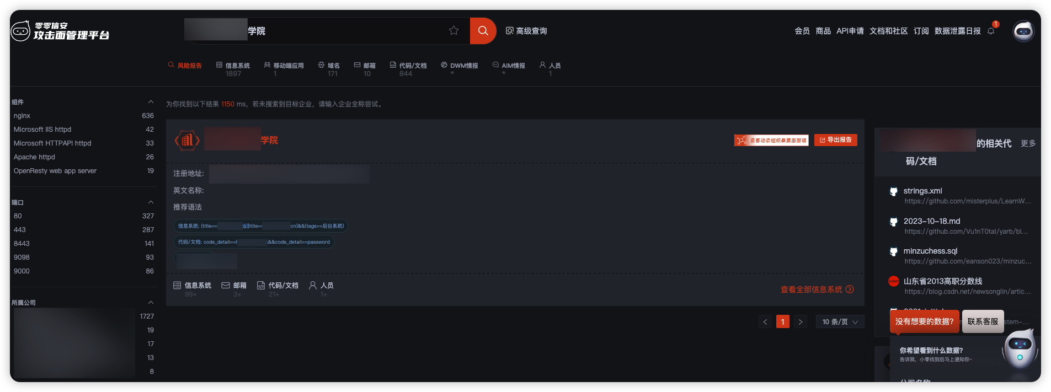Viewport: 1051px width, 392px height.
Task: Click the GitHub icon beside strings.xml
Action: click(x=893, y=191)
